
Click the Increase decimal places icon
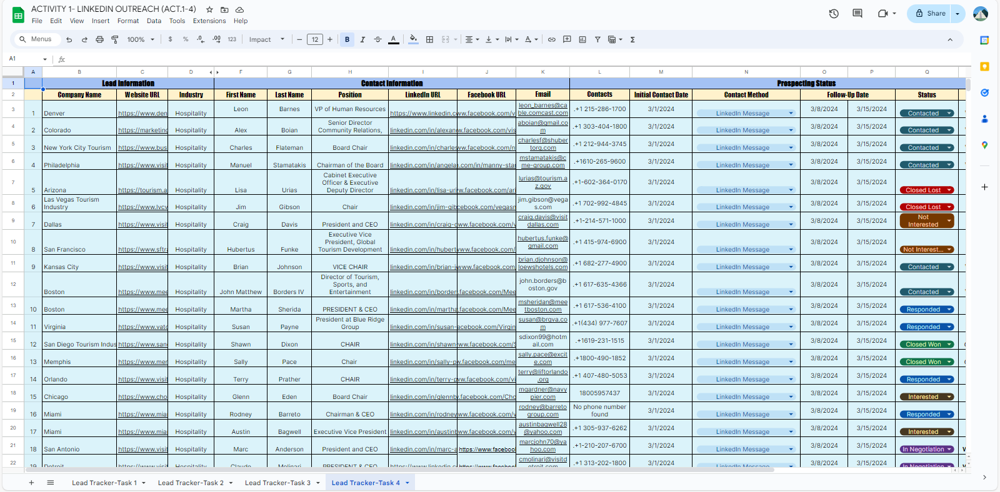coord(216,39)
